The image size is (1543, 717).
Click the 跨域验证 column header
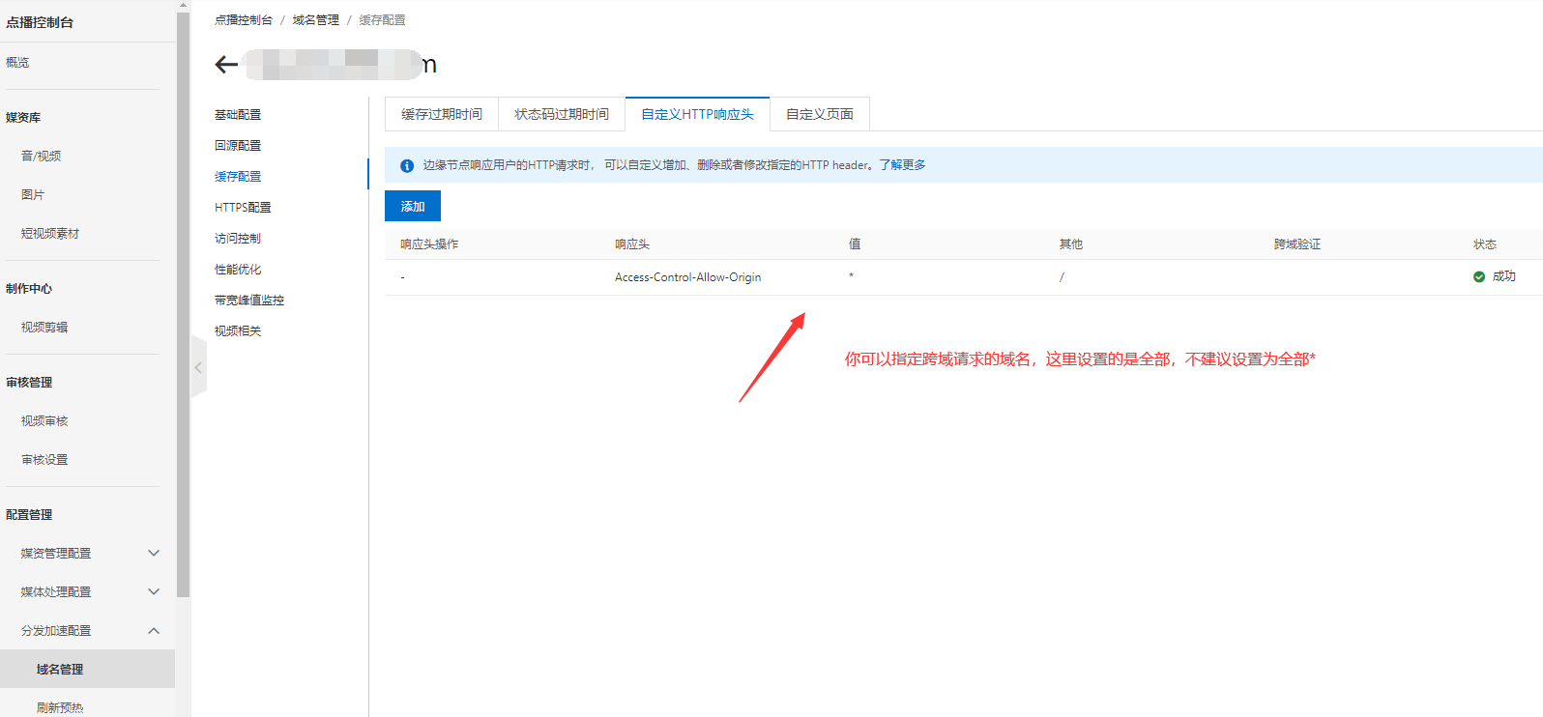click(1297, 244)
